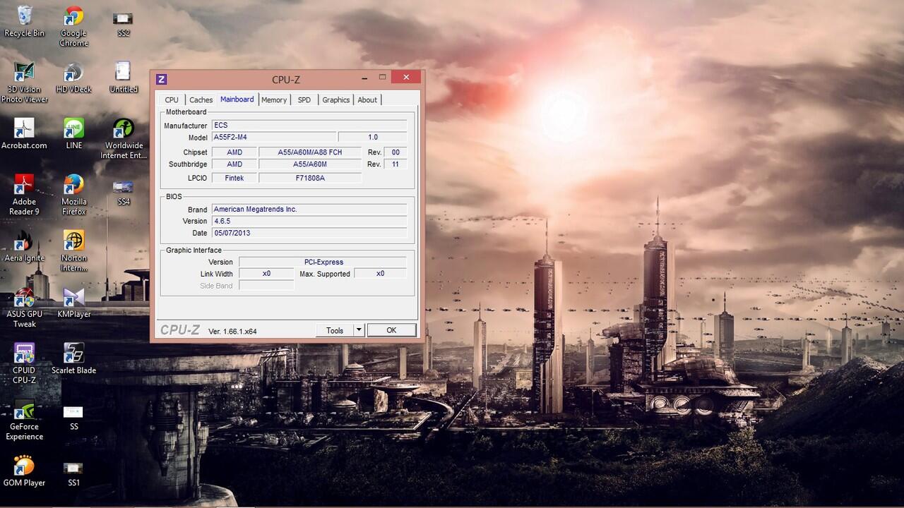Click the chipset A55/A60M/A88 FCH value
The height and width of the screenshot is (508, 904).
[x=310, y=152]
